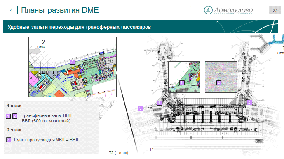
Task: Click the 'Пункт пропуска для МВЛ – ВВЛ' text
Action: tap(46, 140)
